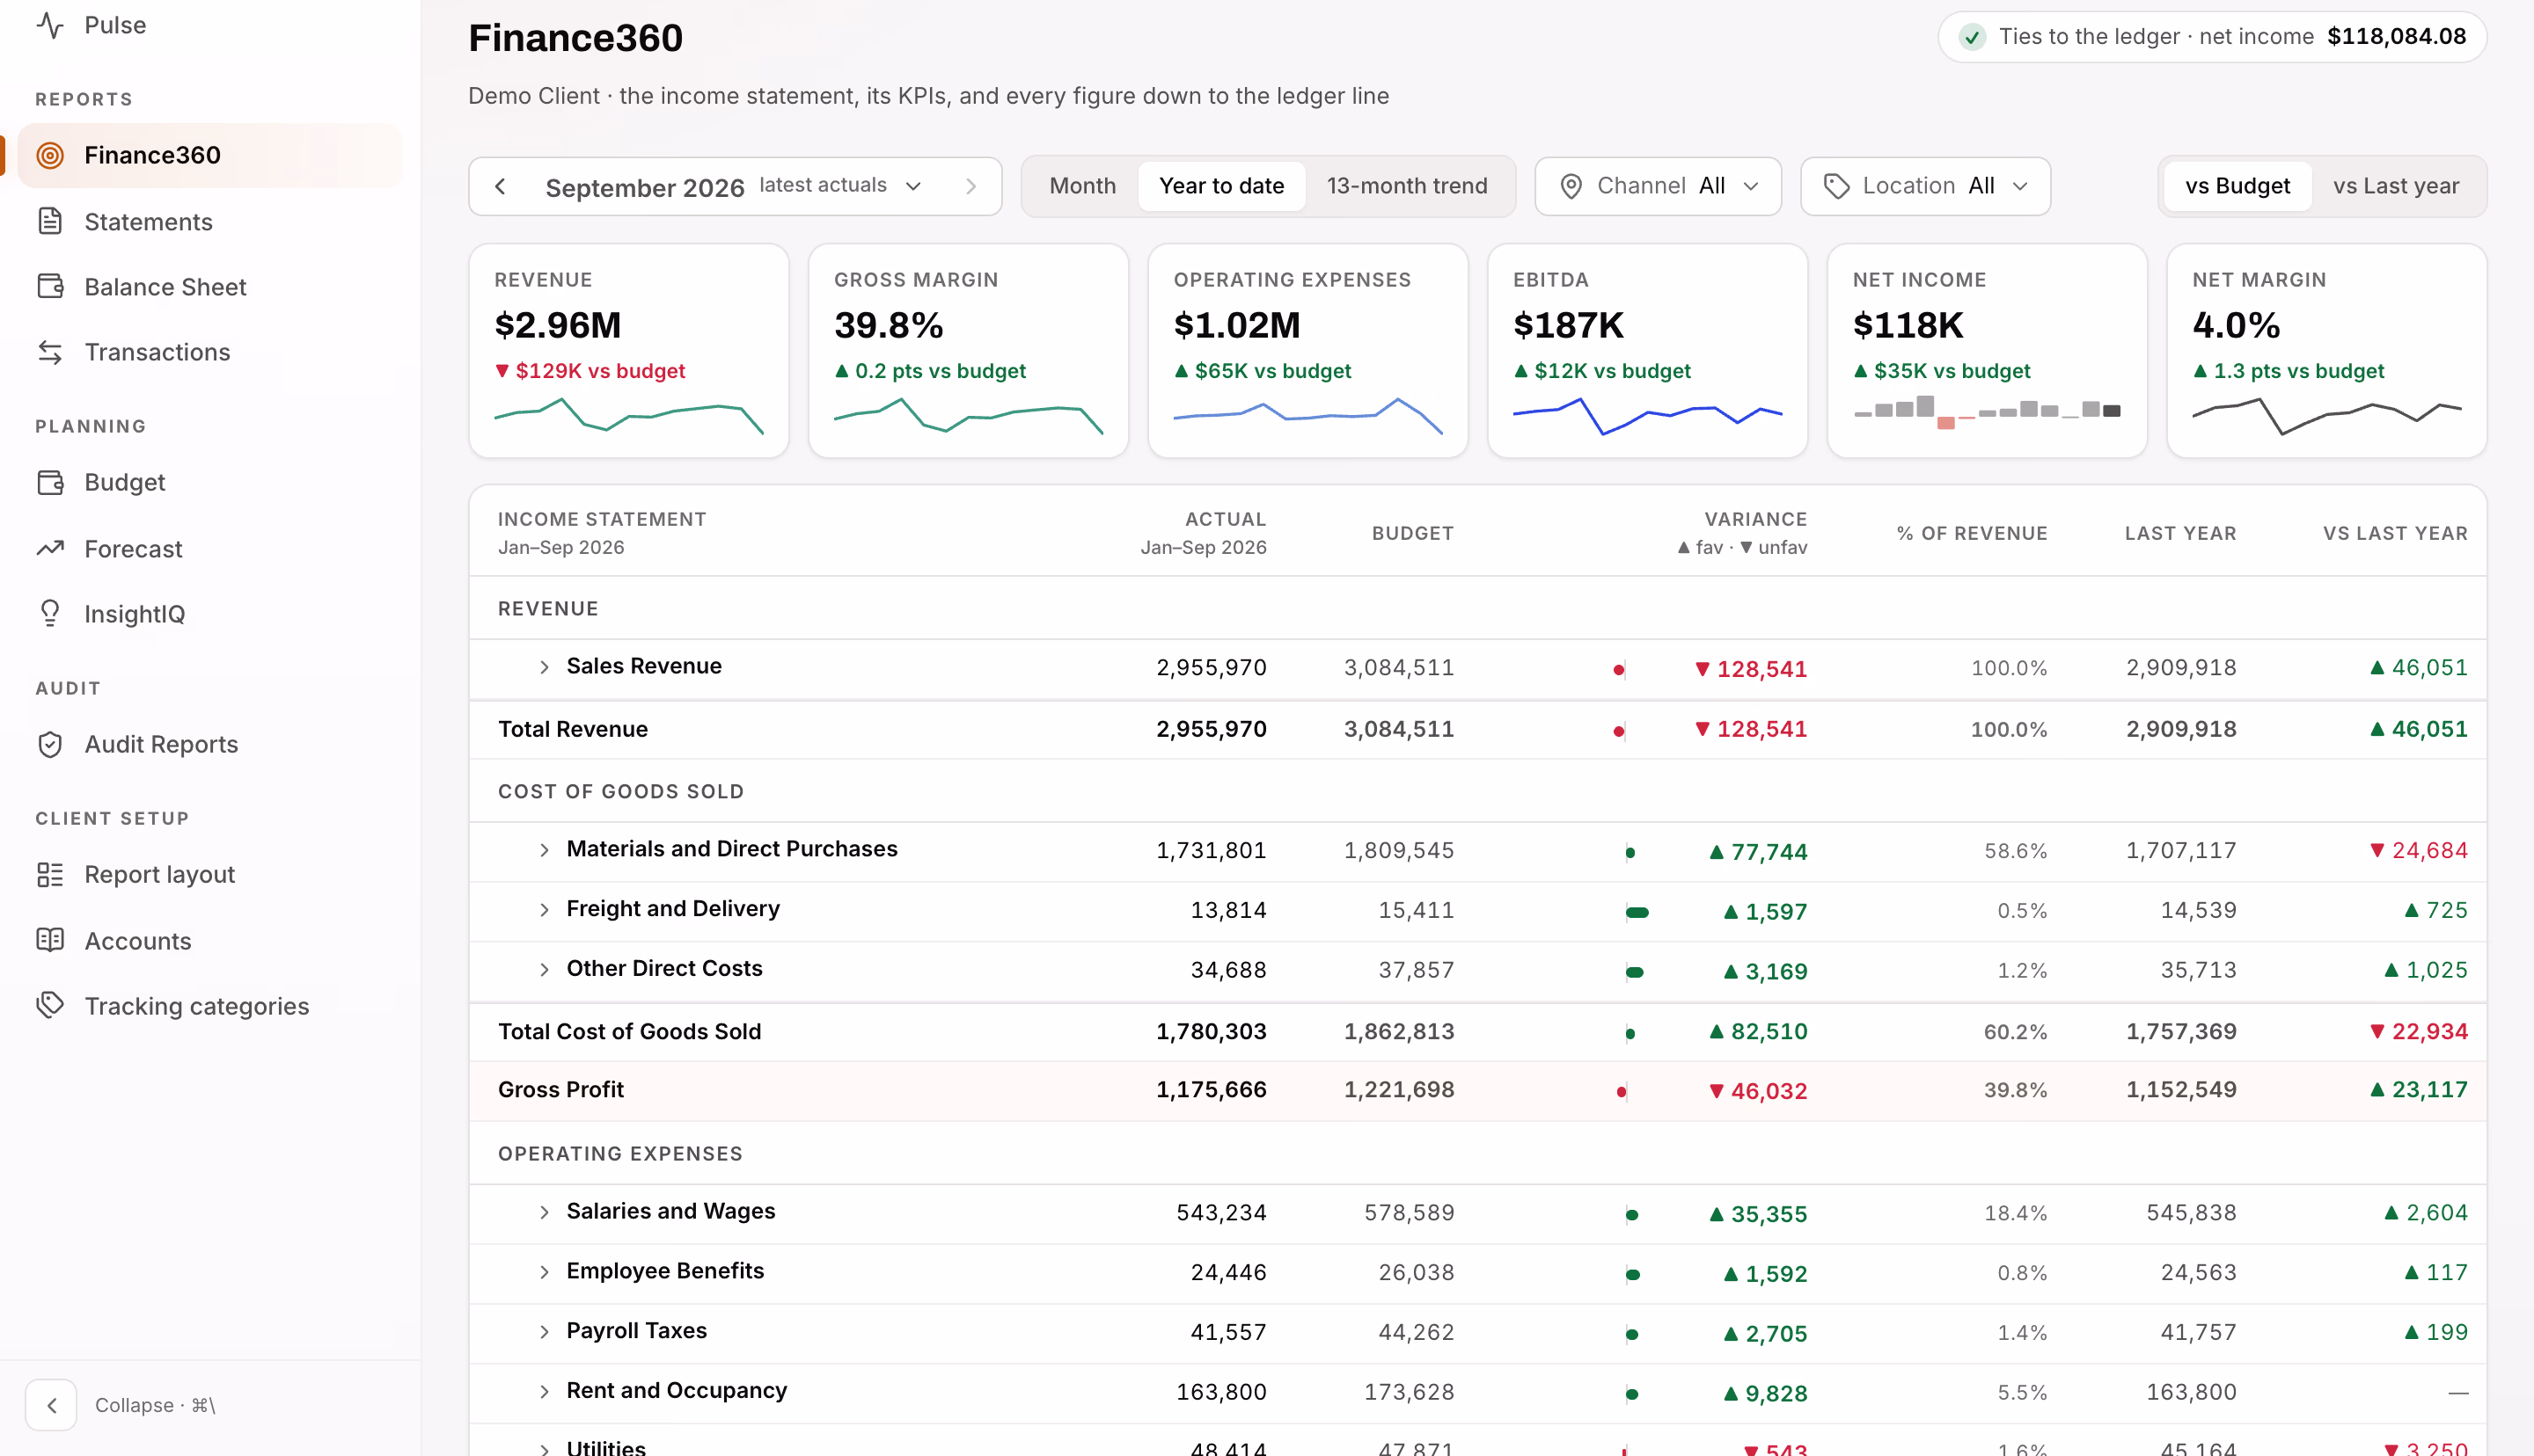The height and width of the screenshot is (1456, 2534).
Task: Open Audit Reports shield icon
Action: coord(50,744)
